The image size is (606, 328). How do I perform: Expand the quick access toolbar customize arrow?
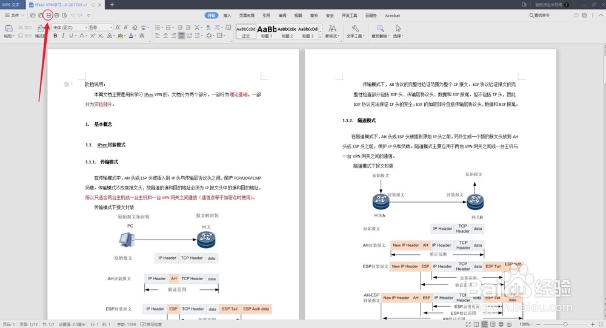(88, 16)
